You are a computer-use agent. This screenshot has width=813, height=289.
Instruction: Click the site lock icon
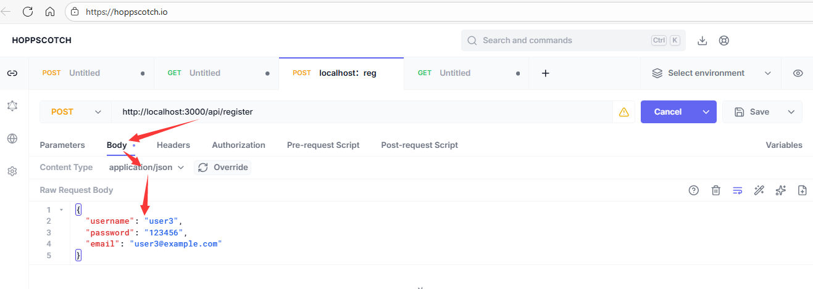tap(75, 11)
